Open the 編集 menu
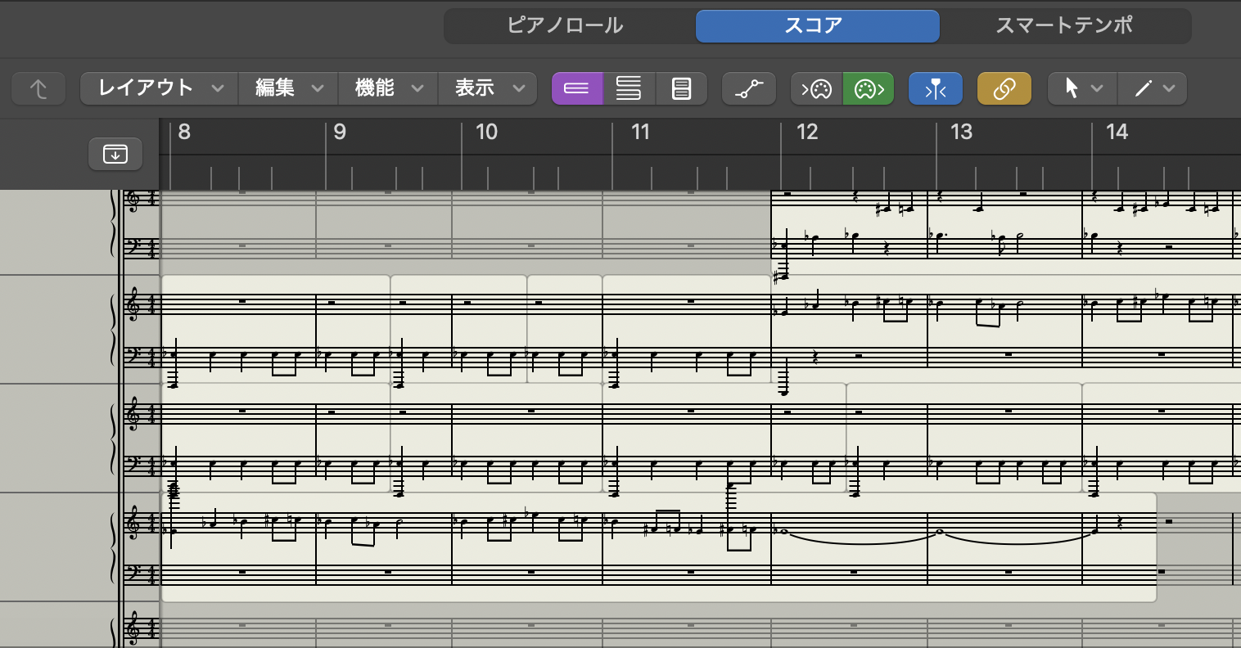1241x648 pixels. [x=288, y=88]
